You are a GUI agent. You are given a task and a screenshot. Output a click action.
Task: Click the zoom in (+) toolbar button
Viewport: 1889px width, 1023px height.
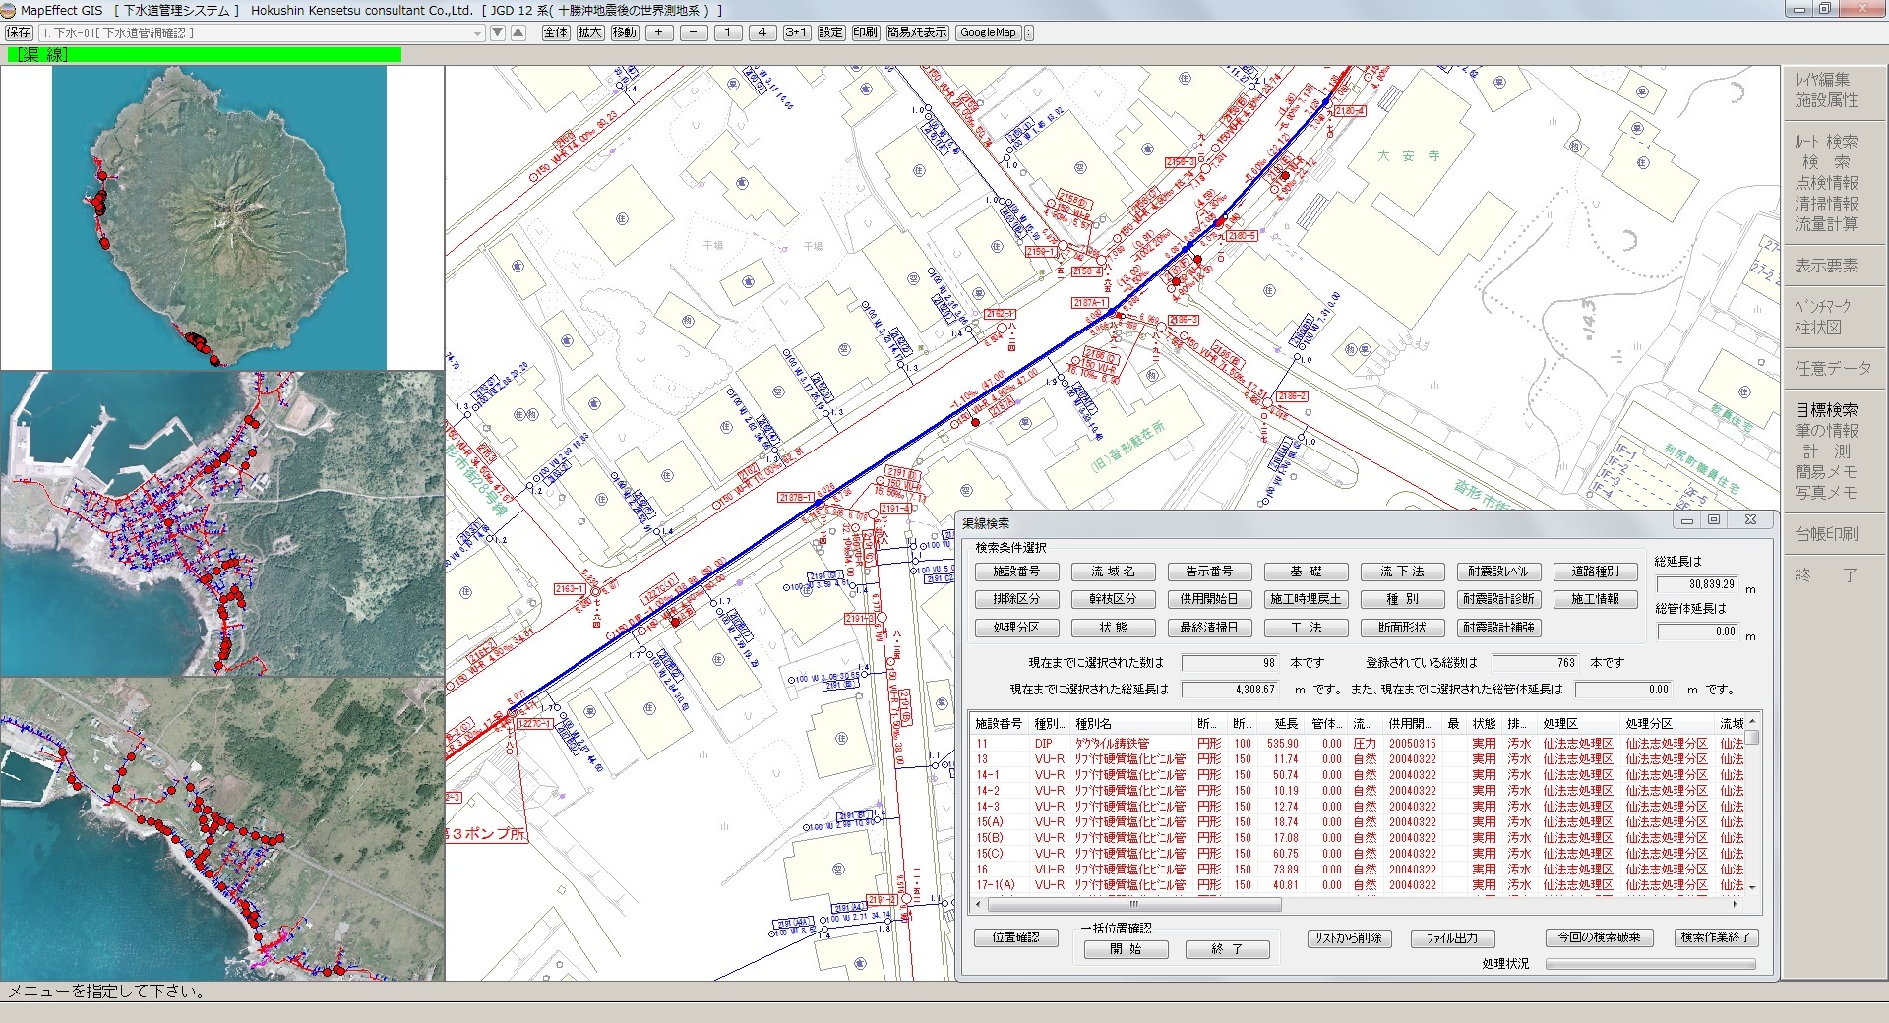point(658,32)
